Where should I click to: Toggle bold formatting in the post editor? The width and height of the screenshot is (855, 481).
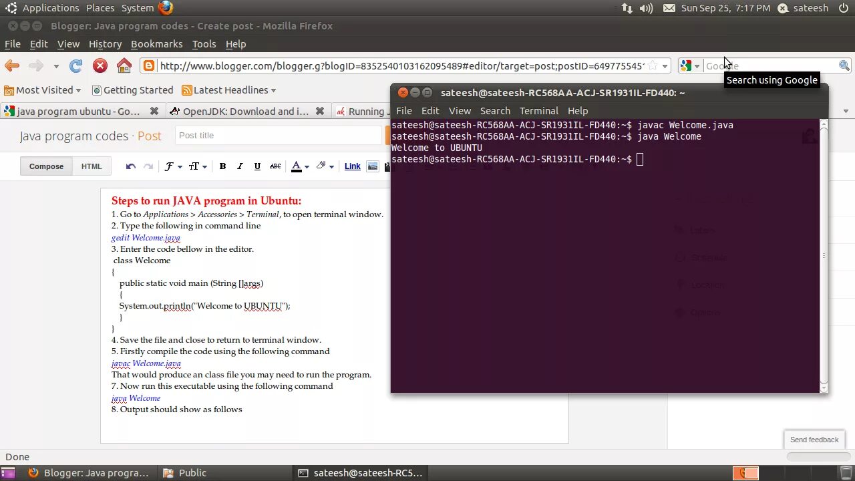[x=222, y=166]
